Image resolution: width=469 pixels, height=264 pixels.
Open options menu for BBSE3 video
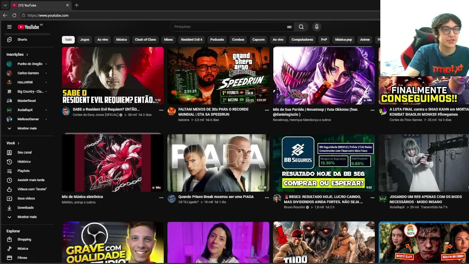tap(372, 198)
